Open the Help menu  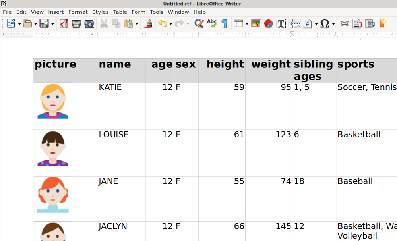pyautogui.click(x=199, y=12)
